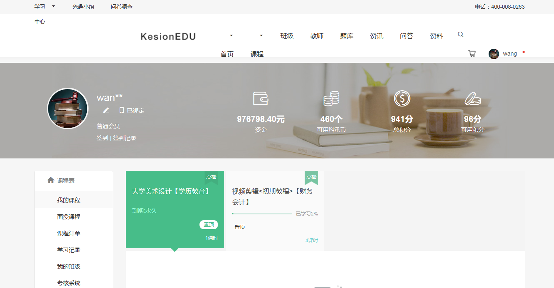Click 点播 ribbon on 视频剪辑 card
The height and width of the screenshot is (288, 554).
click(311, 178)
